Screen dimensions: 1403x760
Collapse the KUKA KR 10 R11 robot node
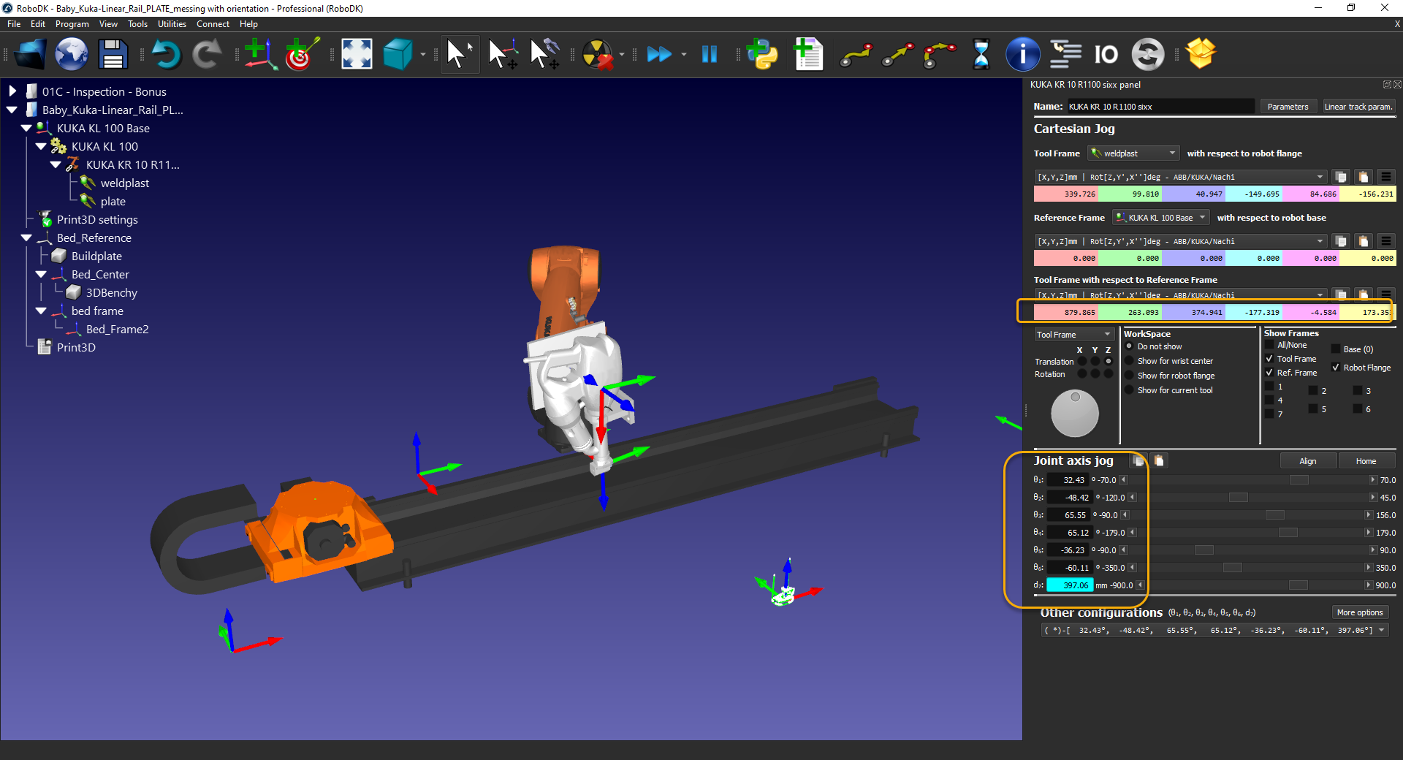(56, 164)
